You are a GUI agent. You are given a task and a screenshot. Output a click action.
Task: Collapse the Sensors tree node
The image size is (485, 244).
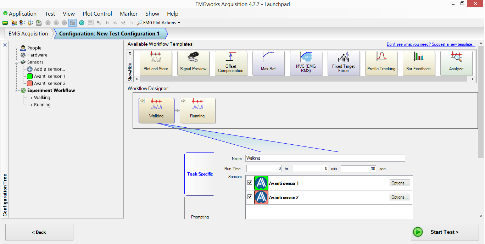pos(16,62)
